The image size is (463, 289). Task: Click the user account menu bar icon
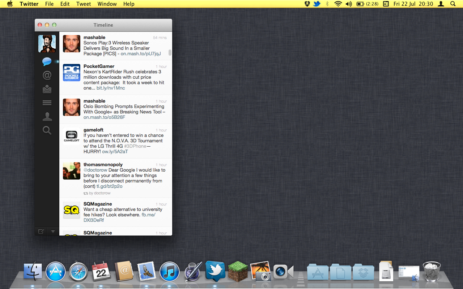[441, 4]
